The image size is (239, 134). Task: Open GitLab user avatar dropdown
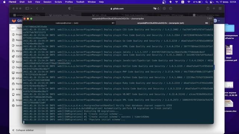coord(217,21)
